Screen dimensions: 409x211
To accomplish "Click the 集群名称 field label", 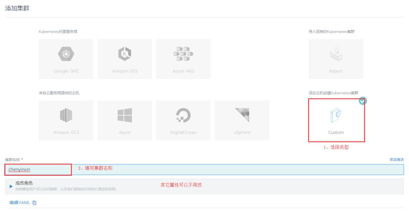I will (12, 159).
